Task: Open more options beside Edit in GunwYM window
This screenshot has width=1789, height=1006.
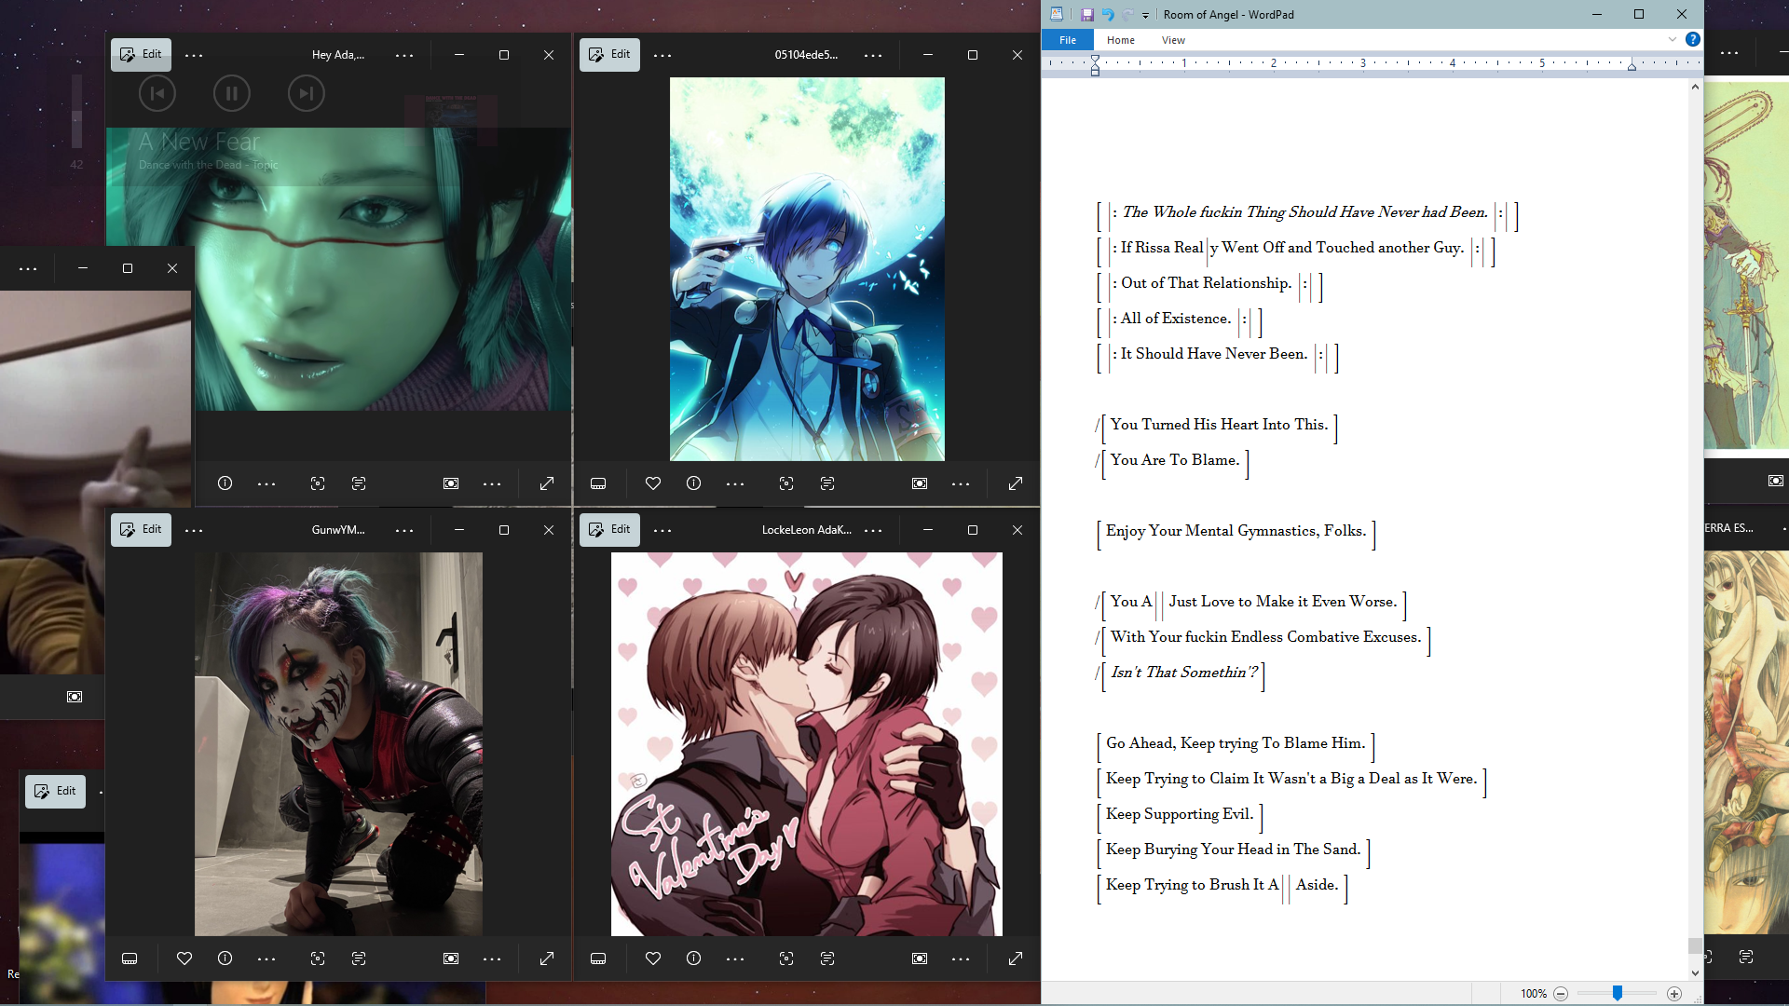Action: (x=194, y=530)
